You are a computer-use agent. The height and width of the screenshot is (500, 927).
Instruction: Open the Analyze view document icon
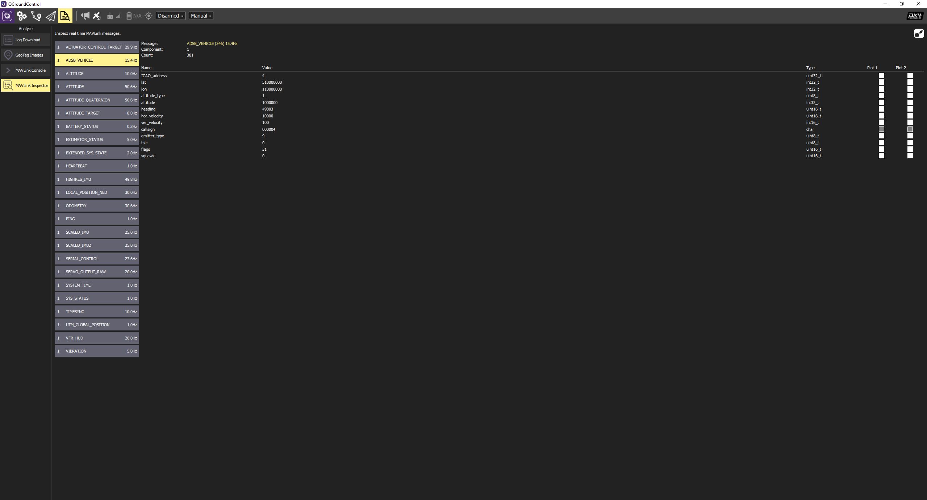[x=65, y=16]
